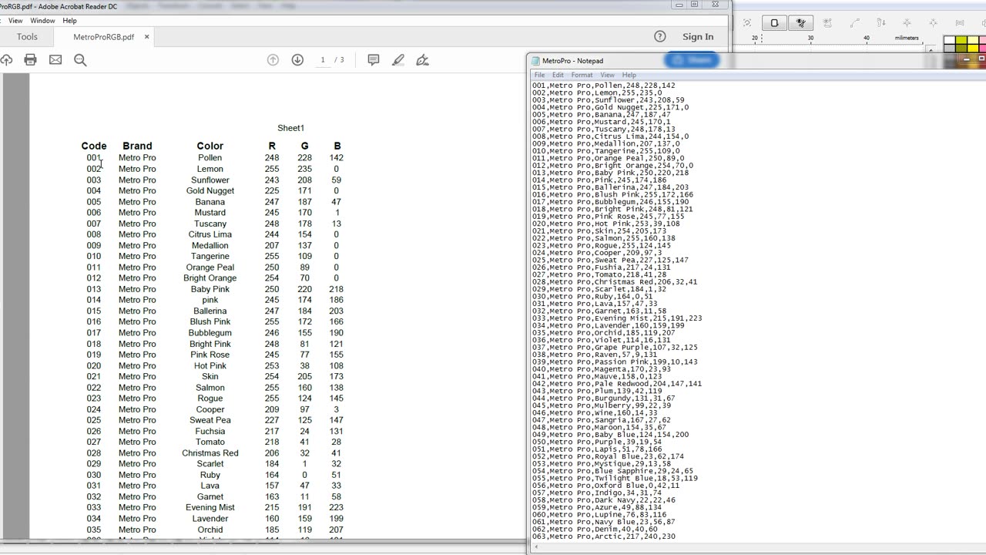Click the Sheet1 title in the PDF
986x555 pixels.
pyautogui.click(x=291, y=128)
